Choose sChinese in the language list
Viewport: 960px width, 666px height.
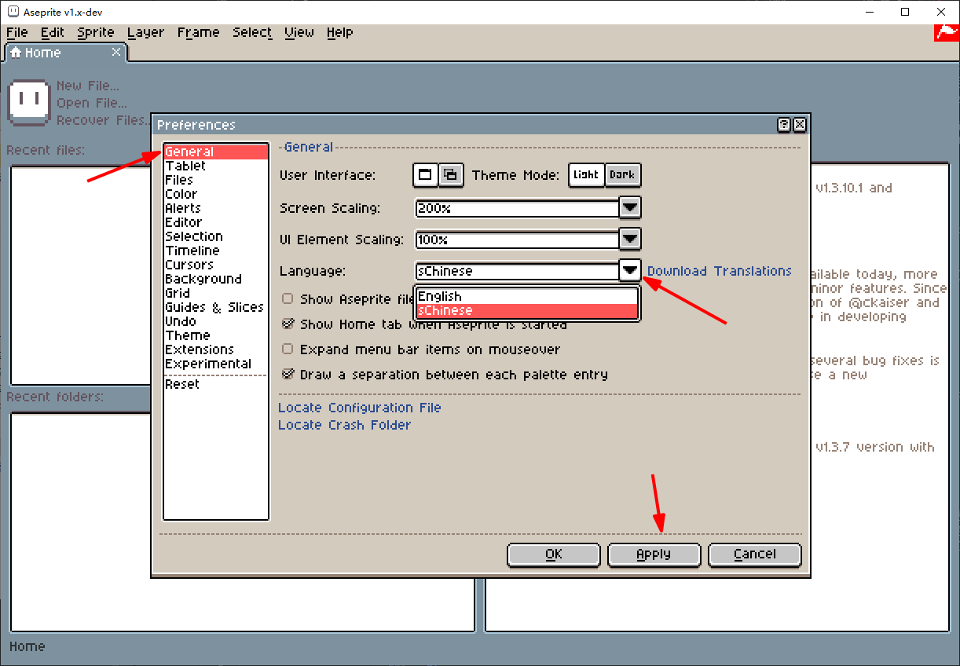[527, 310]
